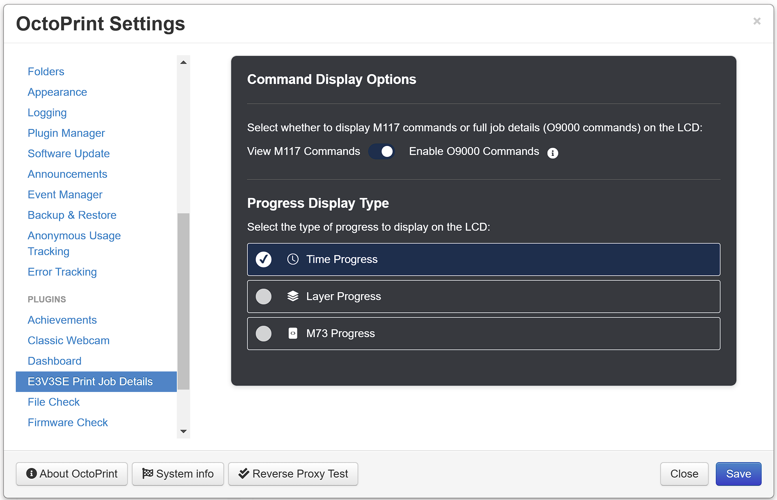Open Software Update settings
The height and width of the screenshot is (500, 777).
pos(69,153)
